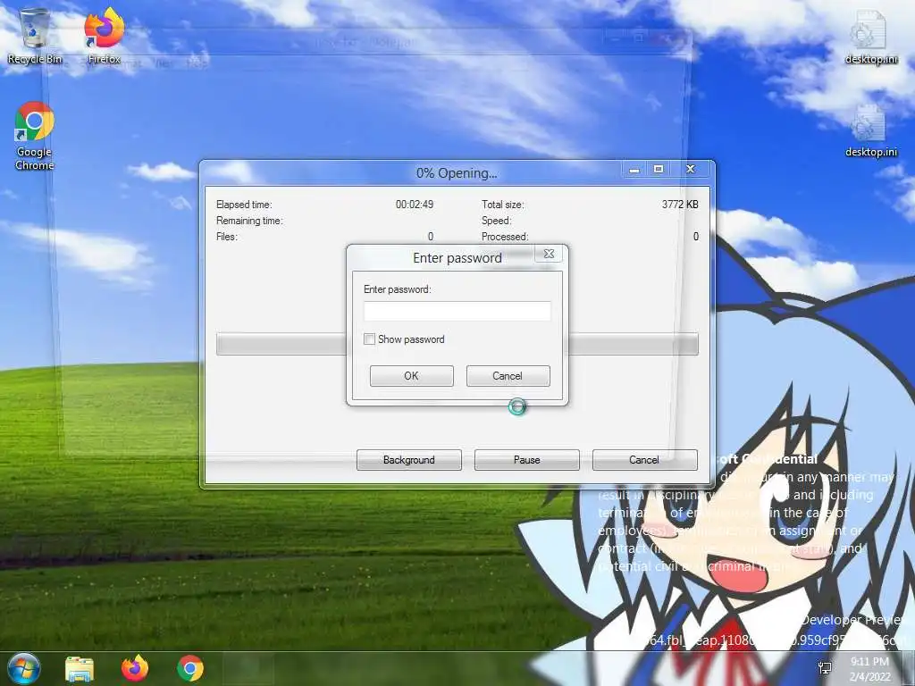Open File Explorer from the taskbar
915x686 pixels.
80,668
